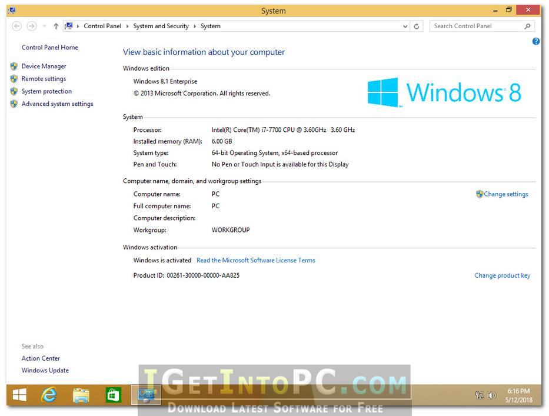Go up one level with Up arrow
The image size is (549, 416).
click(56, 26)
